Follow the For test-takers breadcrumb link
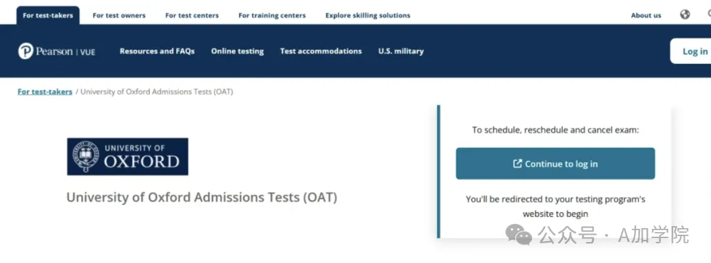The height and width of the screenshot is (263, 711). point(45,91)
